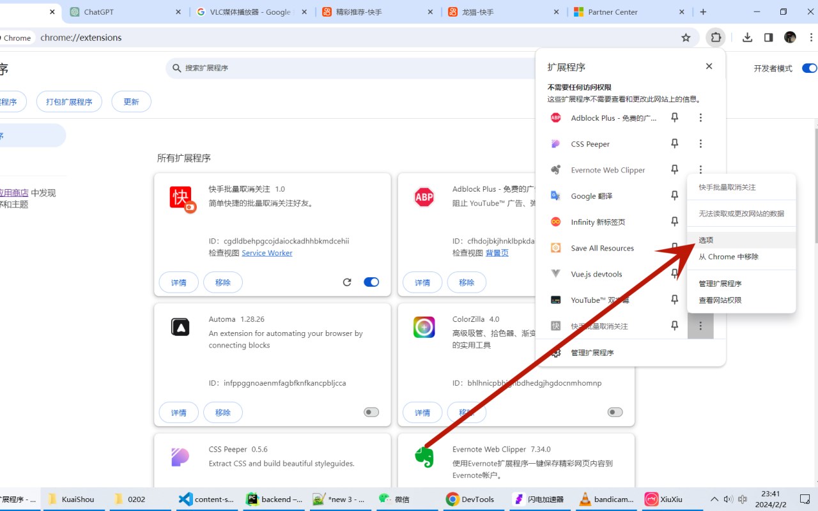The height and width of the screenshot is (511, 818).
Task: Select 选项 in the context menu
Action: pos(741,240)
